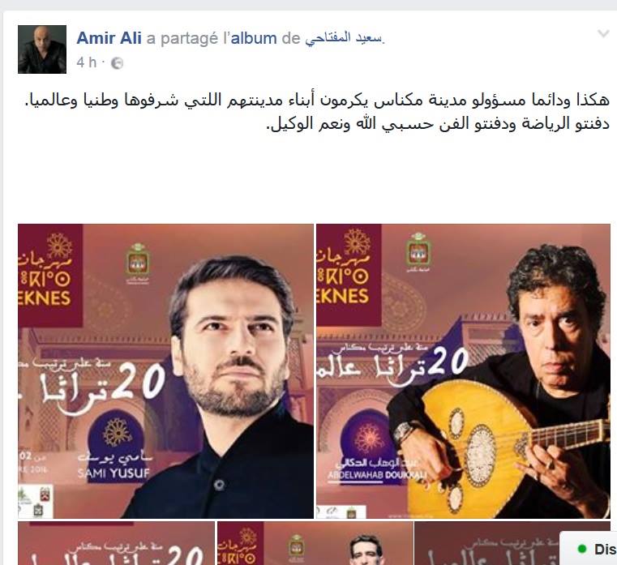Open the bottom-middle poster with man's face
The image size is (617, 565).
[x=315, y=543]
